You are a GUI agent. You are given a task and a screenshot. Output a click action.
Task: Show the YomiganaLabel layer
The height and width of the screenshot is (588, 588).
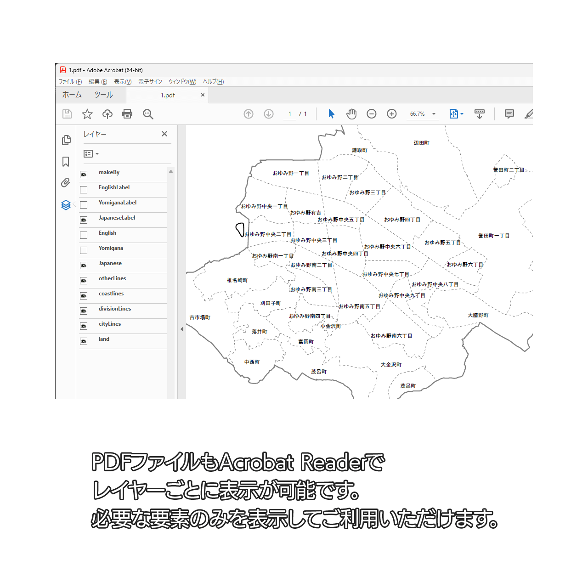(84, 205)
